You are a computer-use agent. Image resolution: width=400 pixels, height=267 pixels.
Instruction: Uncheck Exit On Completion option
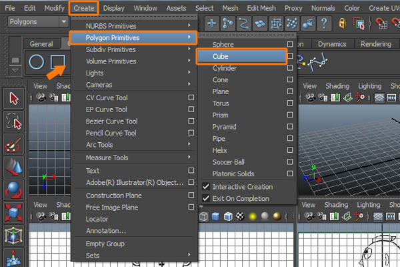click(x=206, y=198)
